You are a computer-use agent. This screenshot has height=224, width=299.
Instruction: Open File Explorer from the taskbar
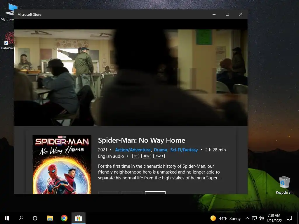tap(50, 218)
